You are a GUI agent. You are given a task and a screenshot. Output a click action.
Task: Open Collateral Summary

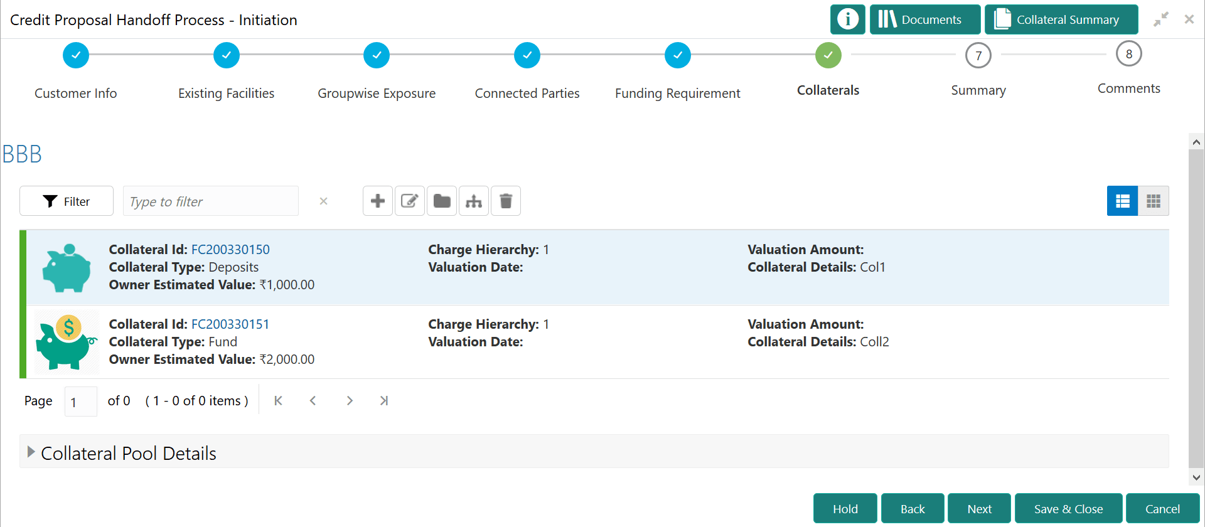(1061, 19)
